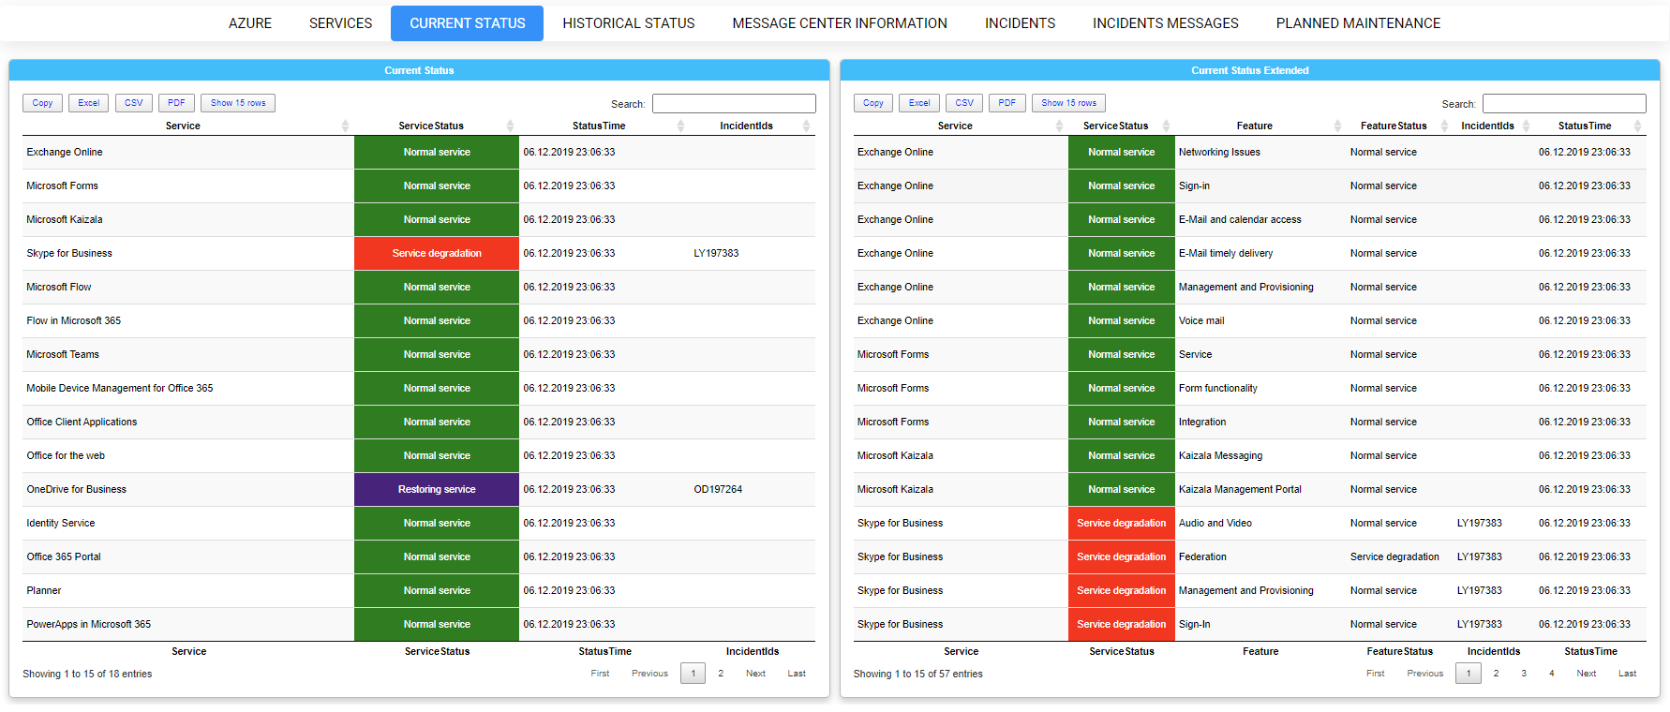The height and width of the screenshot is (712, 1670).
Task: Sort Extended table by Service column
Action: 955,126
